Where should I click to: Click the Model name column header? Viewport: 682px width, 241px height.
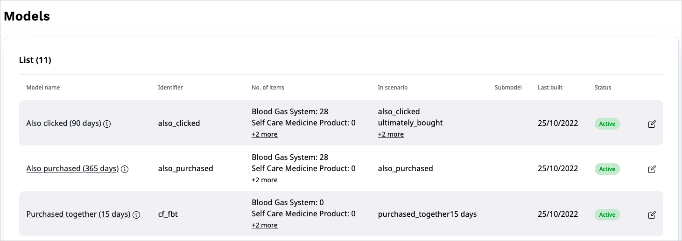(x=43, y=88)
